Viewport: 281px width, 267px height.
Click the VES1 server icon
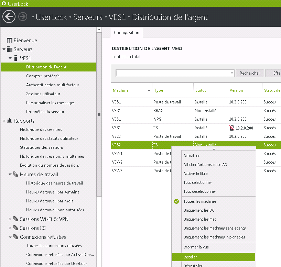point(16,58)
